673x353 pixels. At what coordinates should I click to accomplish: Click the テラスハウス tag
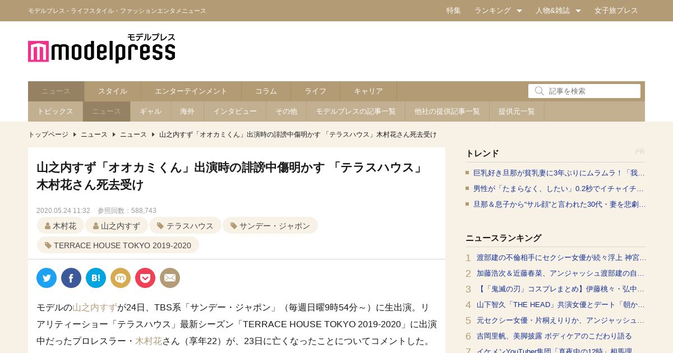click(x=186, y=226)
